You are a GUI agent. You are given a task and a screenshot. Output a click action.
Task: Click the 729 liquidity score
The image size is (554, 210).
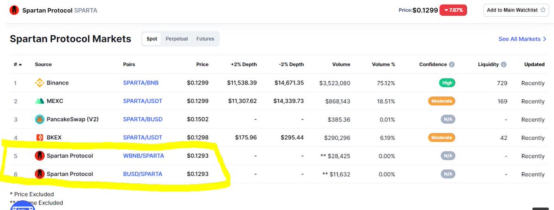502,83
